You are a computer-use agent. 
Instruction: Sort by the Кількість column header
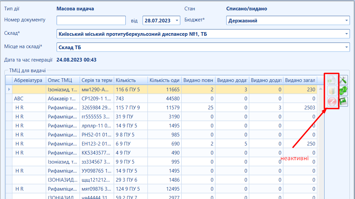[130, 80]
